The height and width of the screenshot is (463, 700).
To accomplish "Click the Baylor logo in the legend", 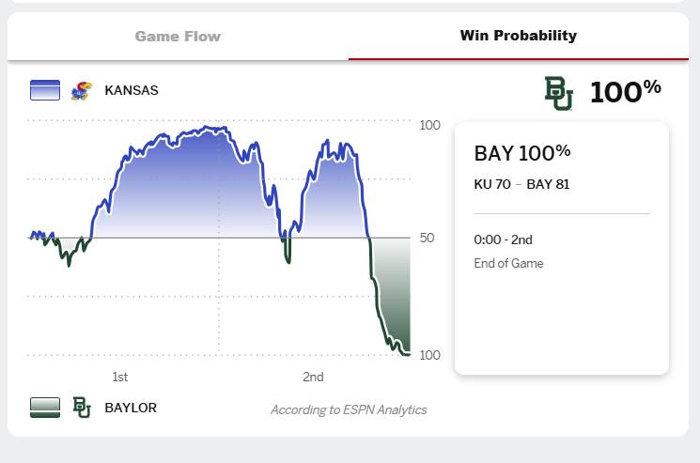I will coord(82,408).
